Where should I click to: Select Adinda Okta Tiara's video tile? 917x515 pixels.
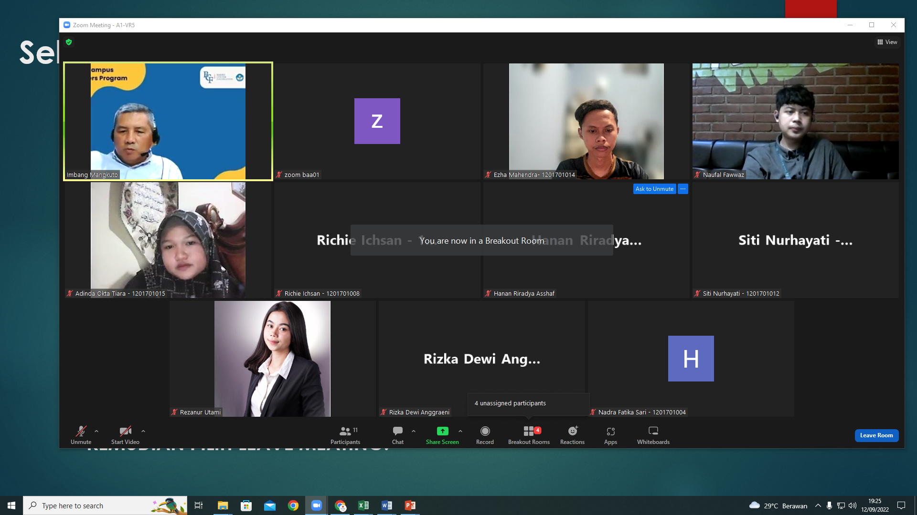pos(168,240)
